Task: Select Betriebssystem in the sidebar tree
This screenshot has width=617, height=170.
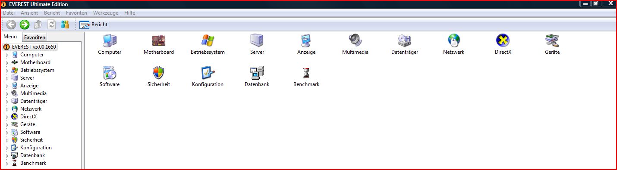Action: 37,70
